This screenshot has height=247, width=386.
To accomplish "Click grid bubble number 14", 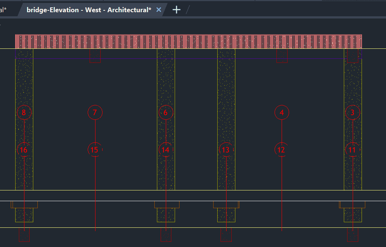I will [x=166, y=150].
